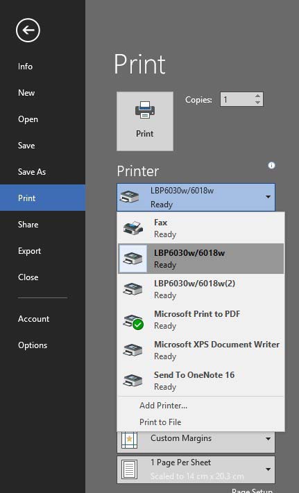Decrease copies with the down spinner arrow
Image resolution: width=299 pixels, height=493 pixels.
tap(258, 102)
